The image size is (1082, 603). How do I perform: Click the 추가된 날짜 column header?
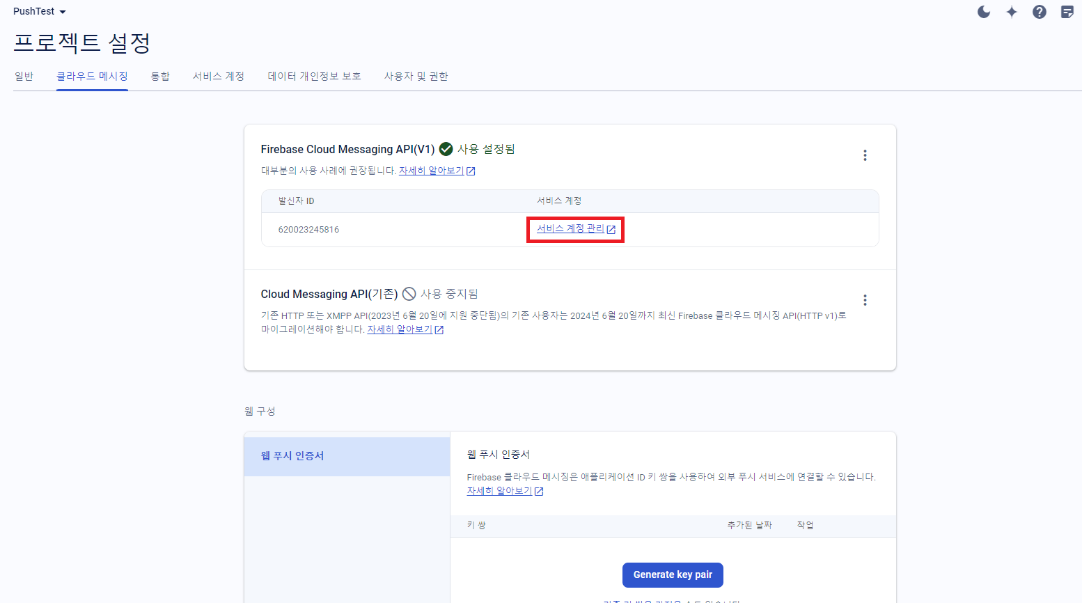click(749, 525)
